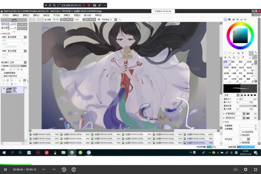Open the 文件(F) menu
Image resolution: width=261 pixels, height=174 pixels.
[x=6, y=15]
